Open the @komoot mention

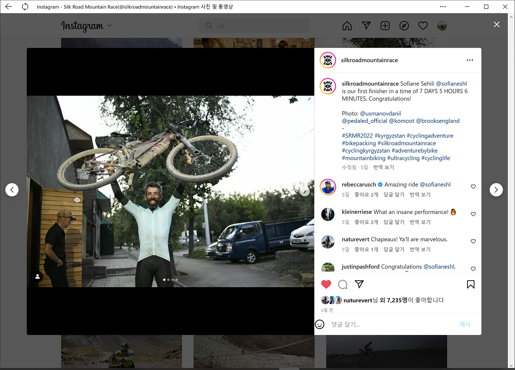coord(402,121)
